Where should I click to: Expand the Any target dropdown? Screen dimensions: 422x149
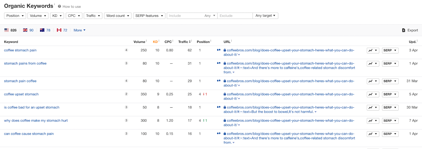point(265,16)
